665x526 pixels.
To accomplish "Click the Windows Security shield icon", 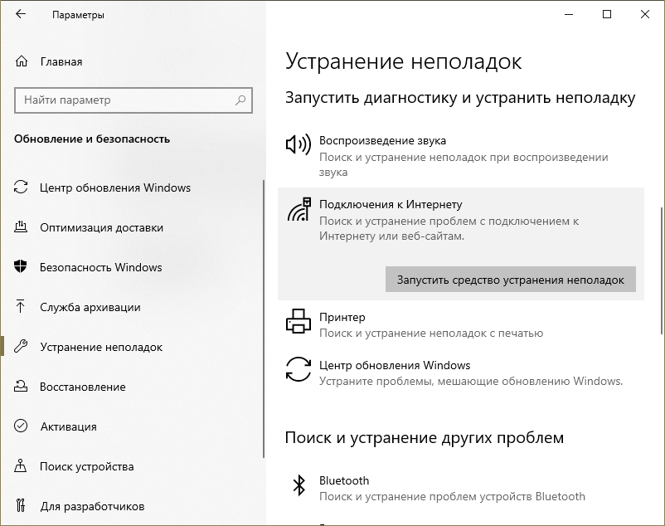I will click(x=22, y=267).
